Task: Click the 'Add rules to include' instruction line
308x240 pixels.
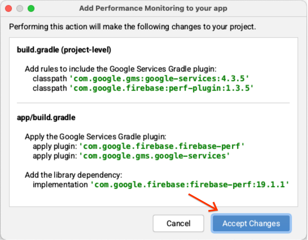Action: pyautogui.click(x=121, y=69)
